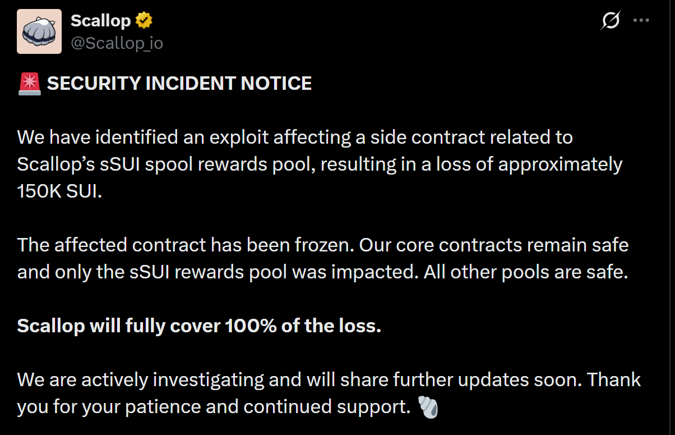The image size is (675, 435).
Task: Click the bolded loss coverage statement
Action: (199, 326)
